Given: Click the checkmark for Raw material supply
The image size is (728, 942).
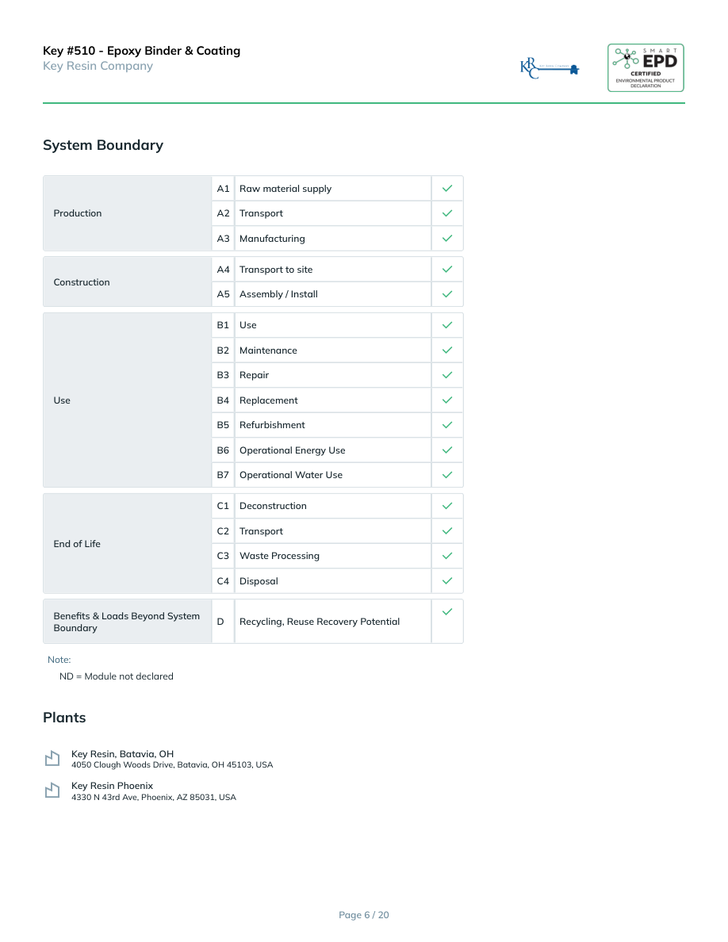Looking at the screenshot, I should pos(447,189).
